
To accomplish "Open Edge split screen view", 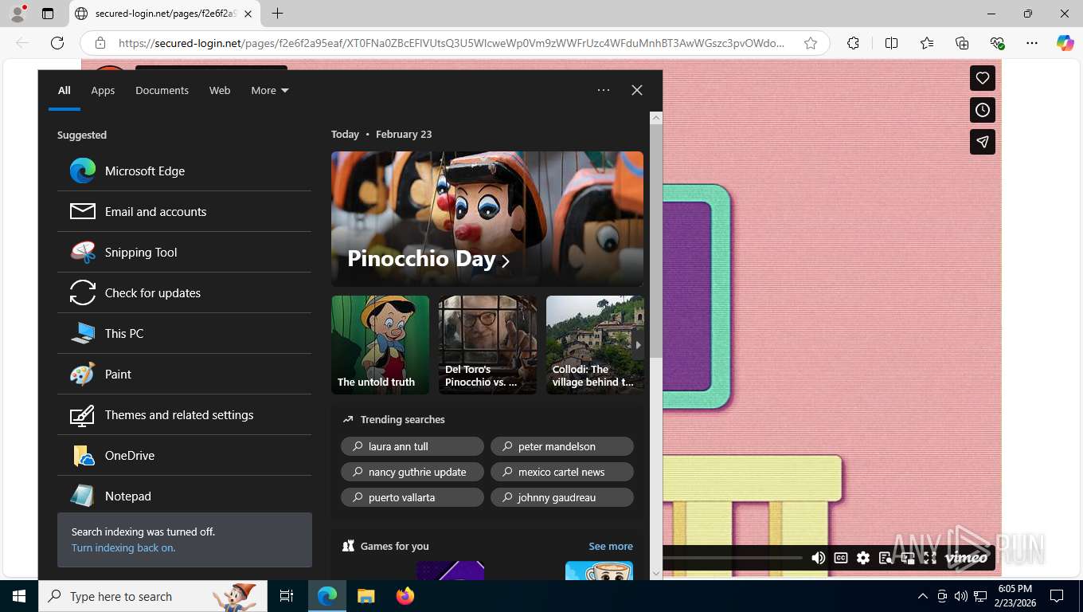I will [x=891, y=43].
